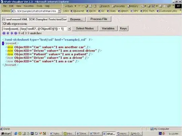Open the Back history dropdown arrow
The image size is (182, 136).
click(x=75, y=6)
